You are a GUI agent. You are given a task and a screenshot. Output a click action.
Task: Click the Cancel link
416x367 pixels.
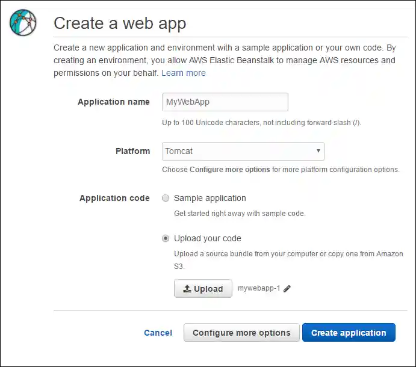tap(158, 333)
